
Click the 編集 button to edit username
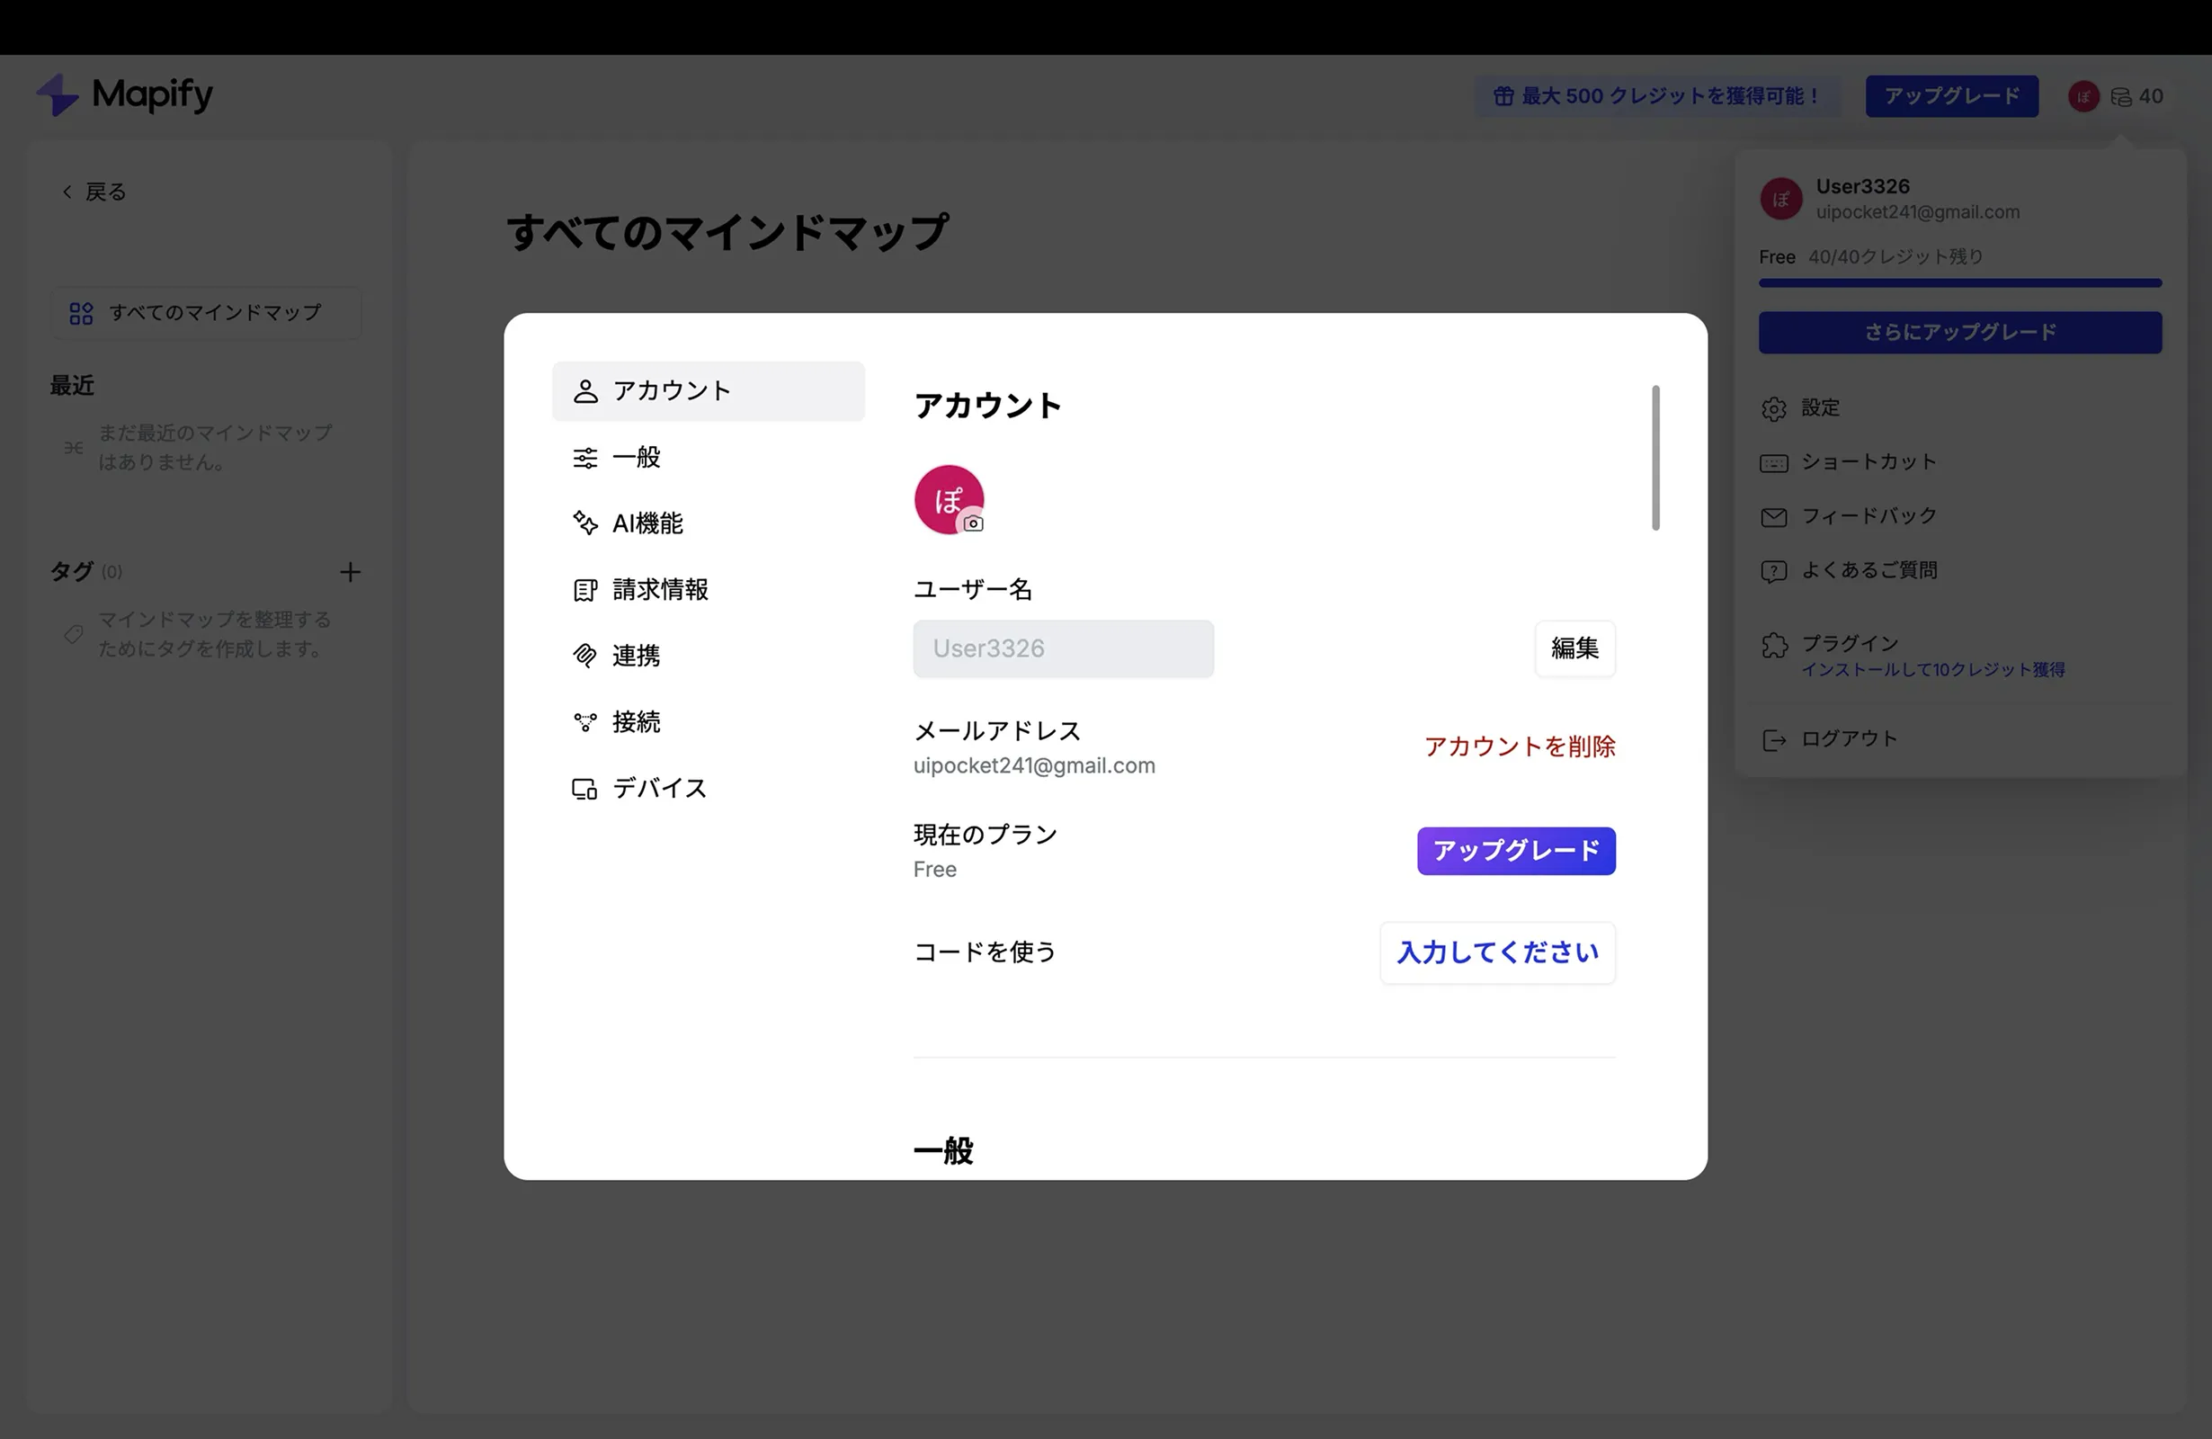[1574, 648]
